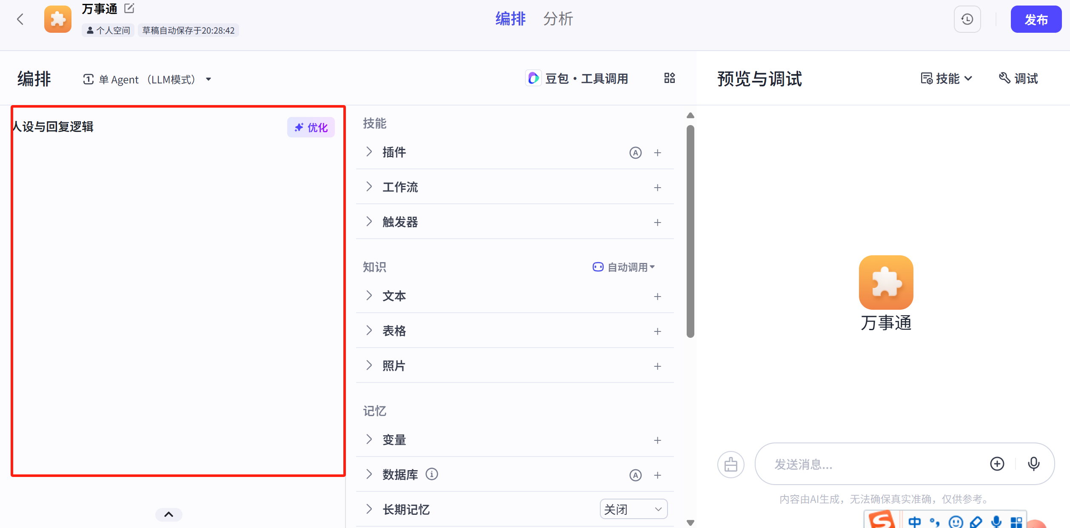This screenshot has height=528, width=1070.
Task: Add a plugin with plus icon
Action: point(657,153)
